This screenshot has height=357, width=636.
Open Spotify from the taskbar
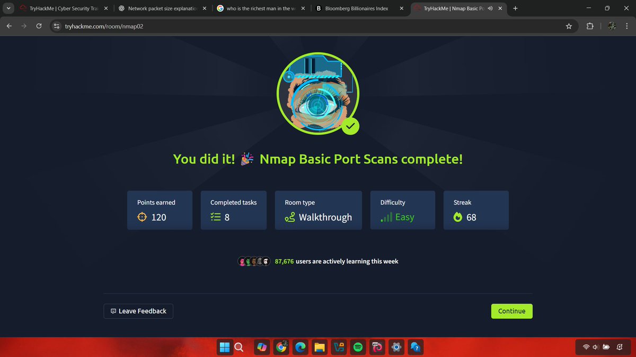pos(358,347)
